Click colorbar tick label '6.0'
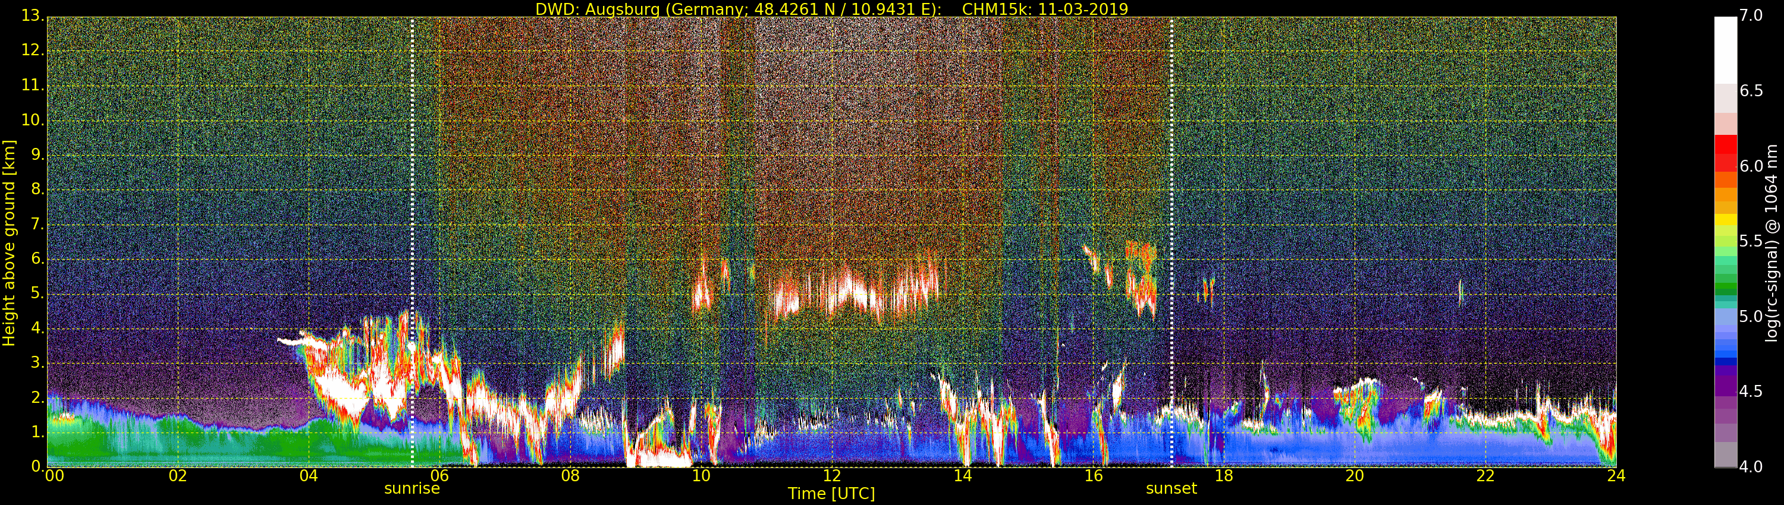Screen dimensions: 1784x505 pyautogui.click(x=1751, y=166)
